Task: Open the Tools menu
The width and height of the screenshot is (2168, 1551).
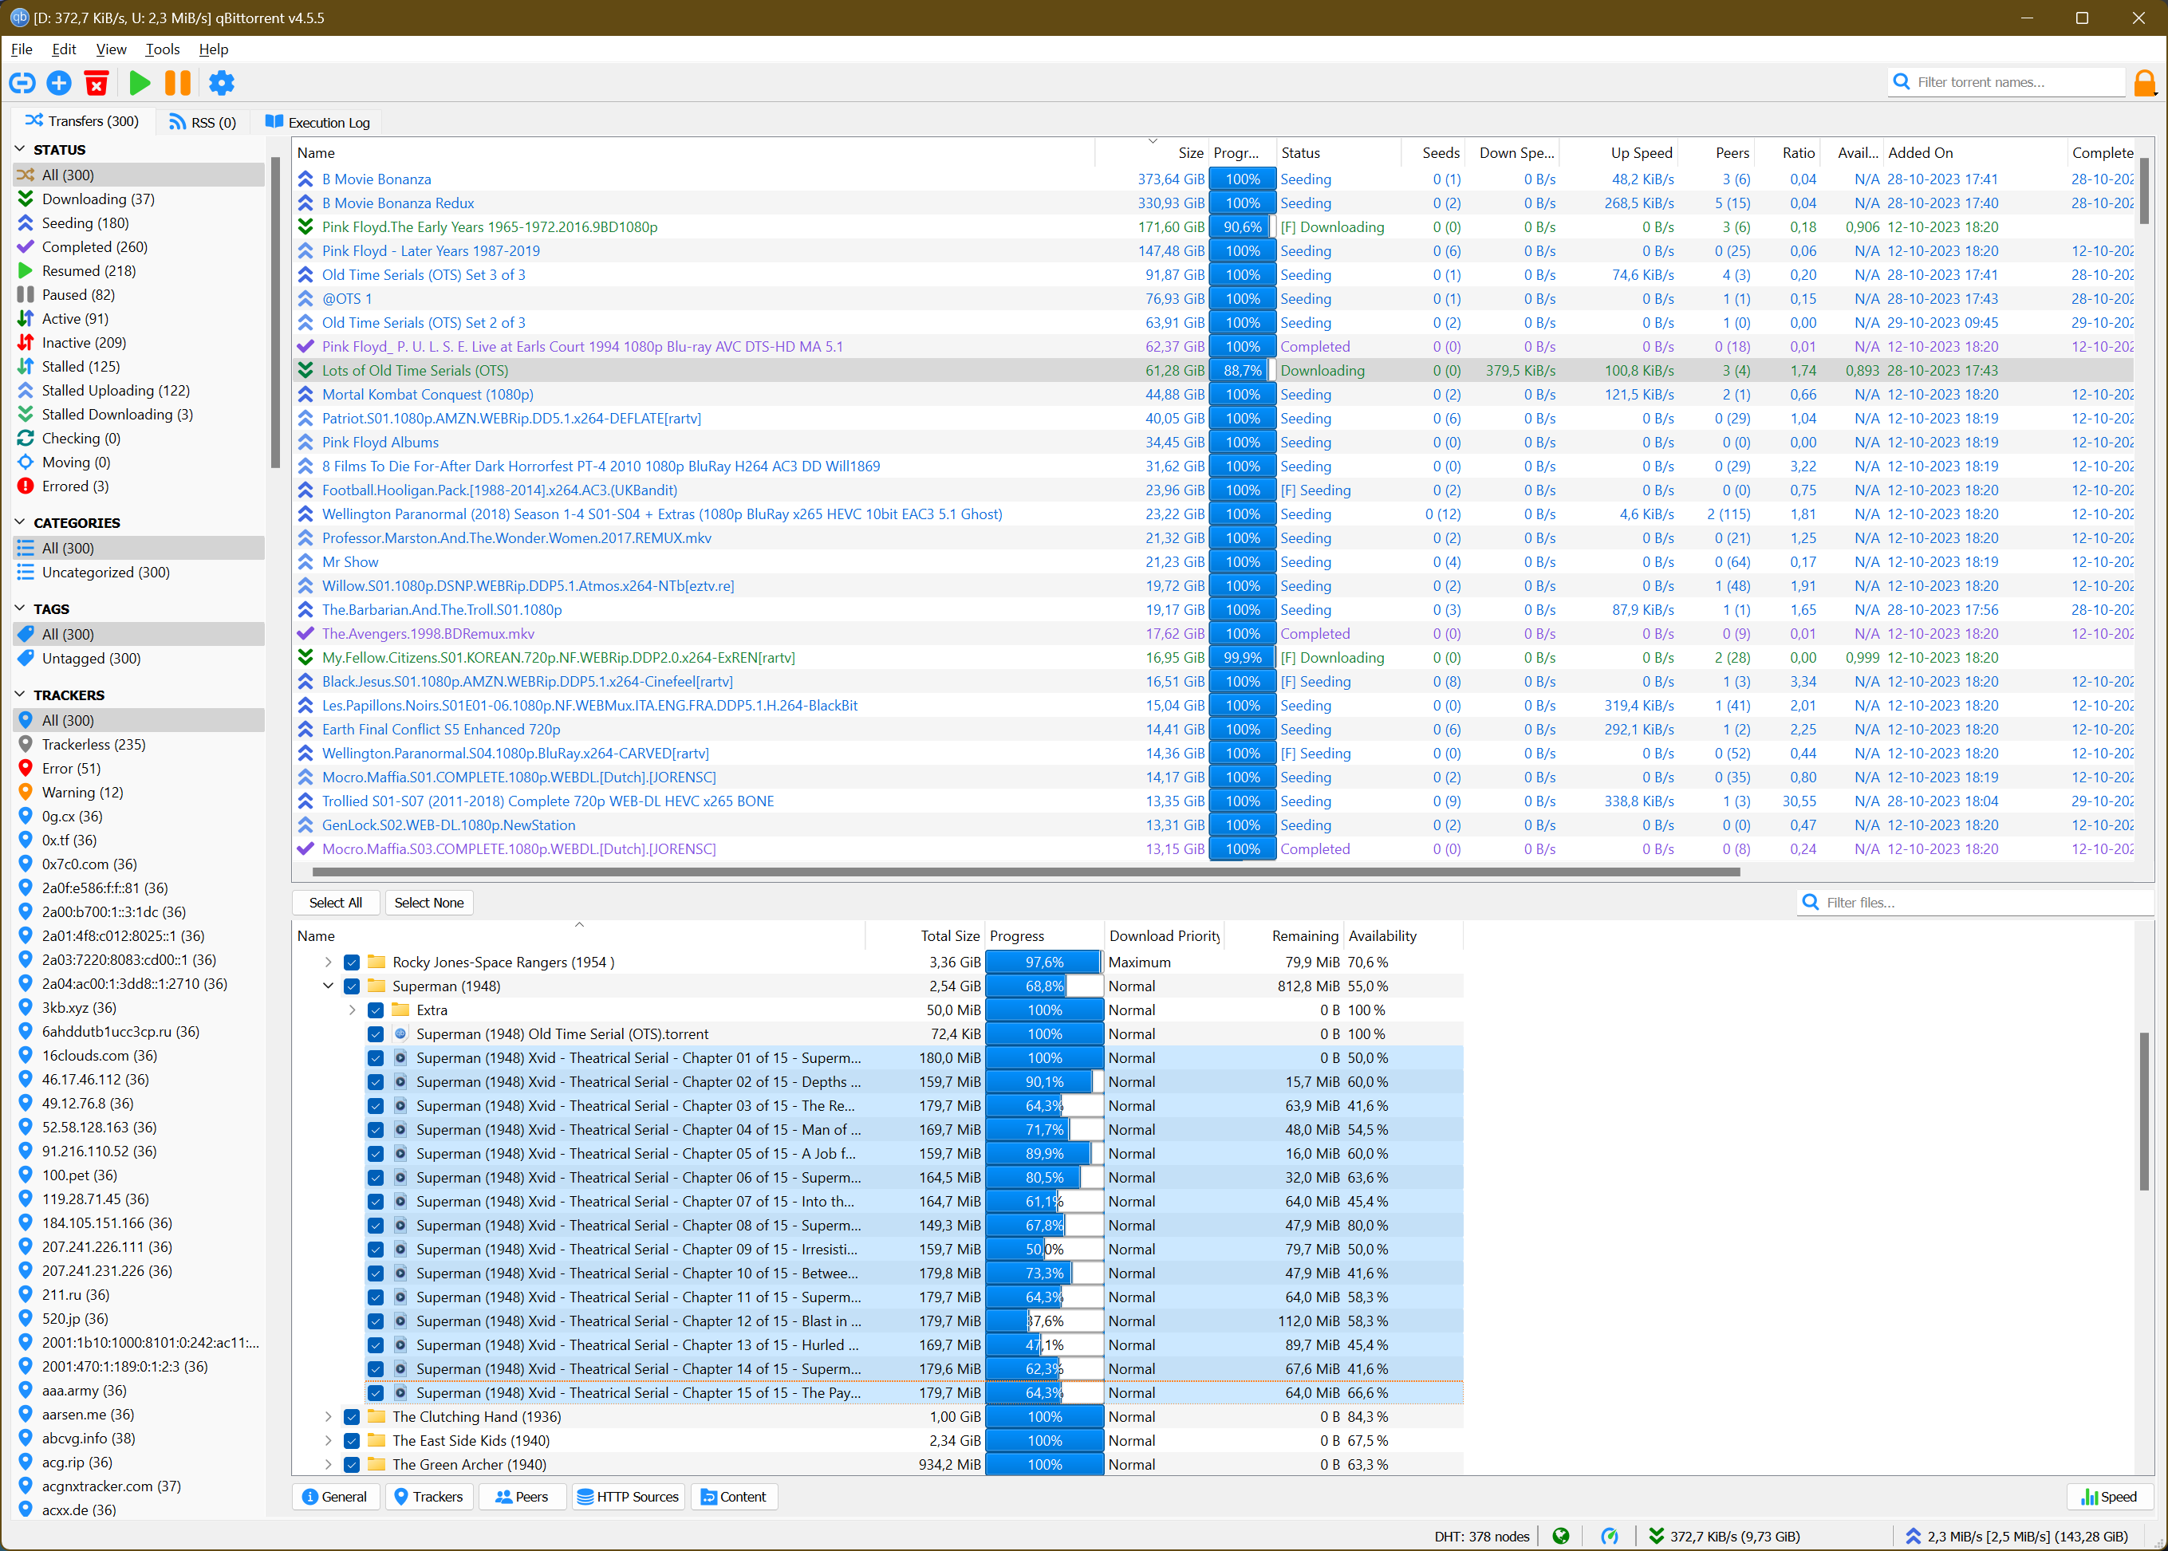Action: (x=163, y=49)
